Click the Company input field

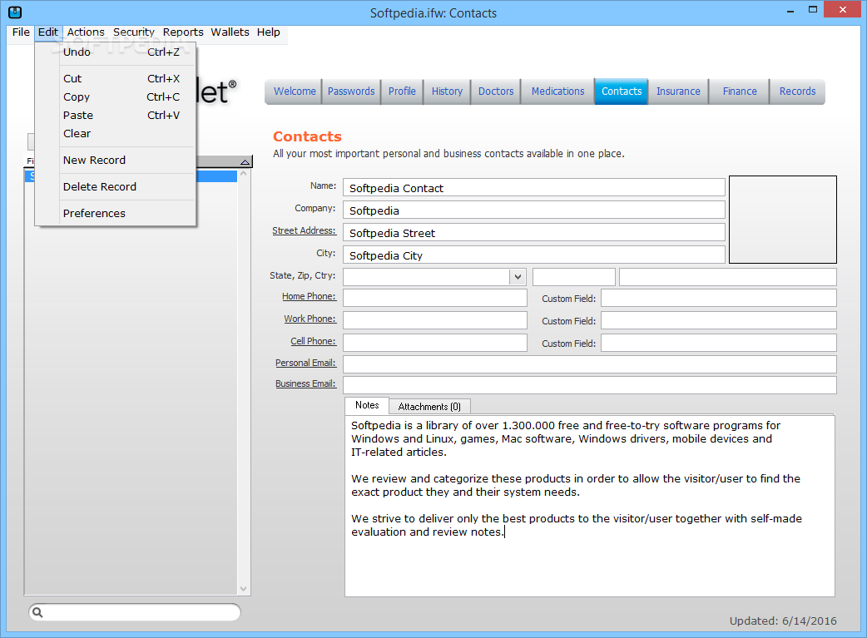coord(534,210)
